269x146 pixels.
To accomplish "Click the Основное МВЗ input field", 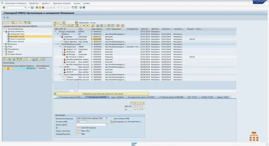I will tap(81, 122).
